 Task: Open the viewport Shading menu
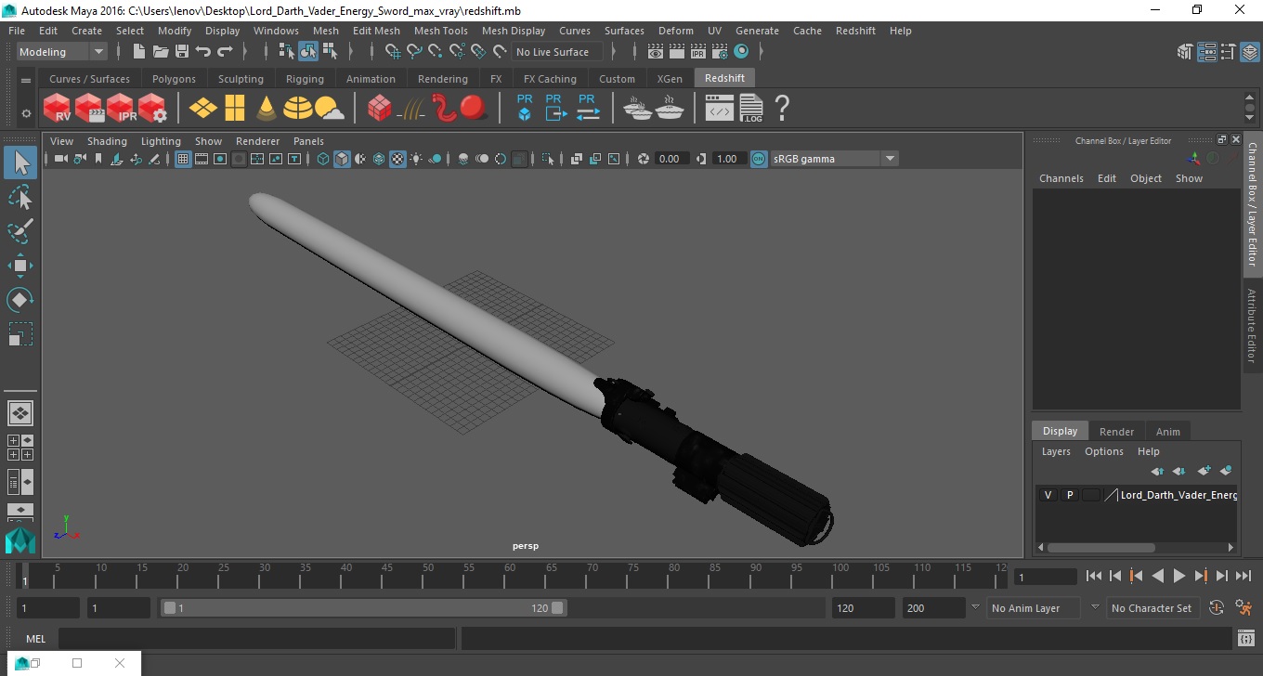(107, 141)
